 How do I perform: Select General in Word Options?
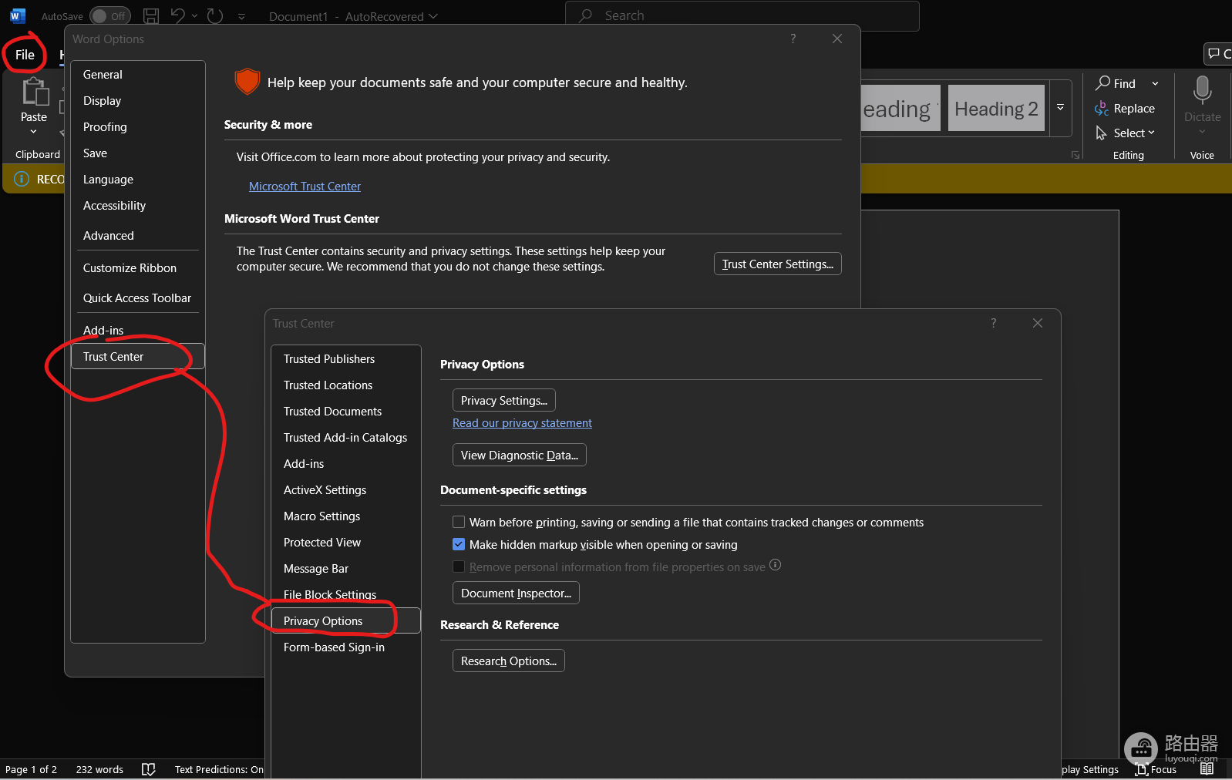(x=138, y=75)
